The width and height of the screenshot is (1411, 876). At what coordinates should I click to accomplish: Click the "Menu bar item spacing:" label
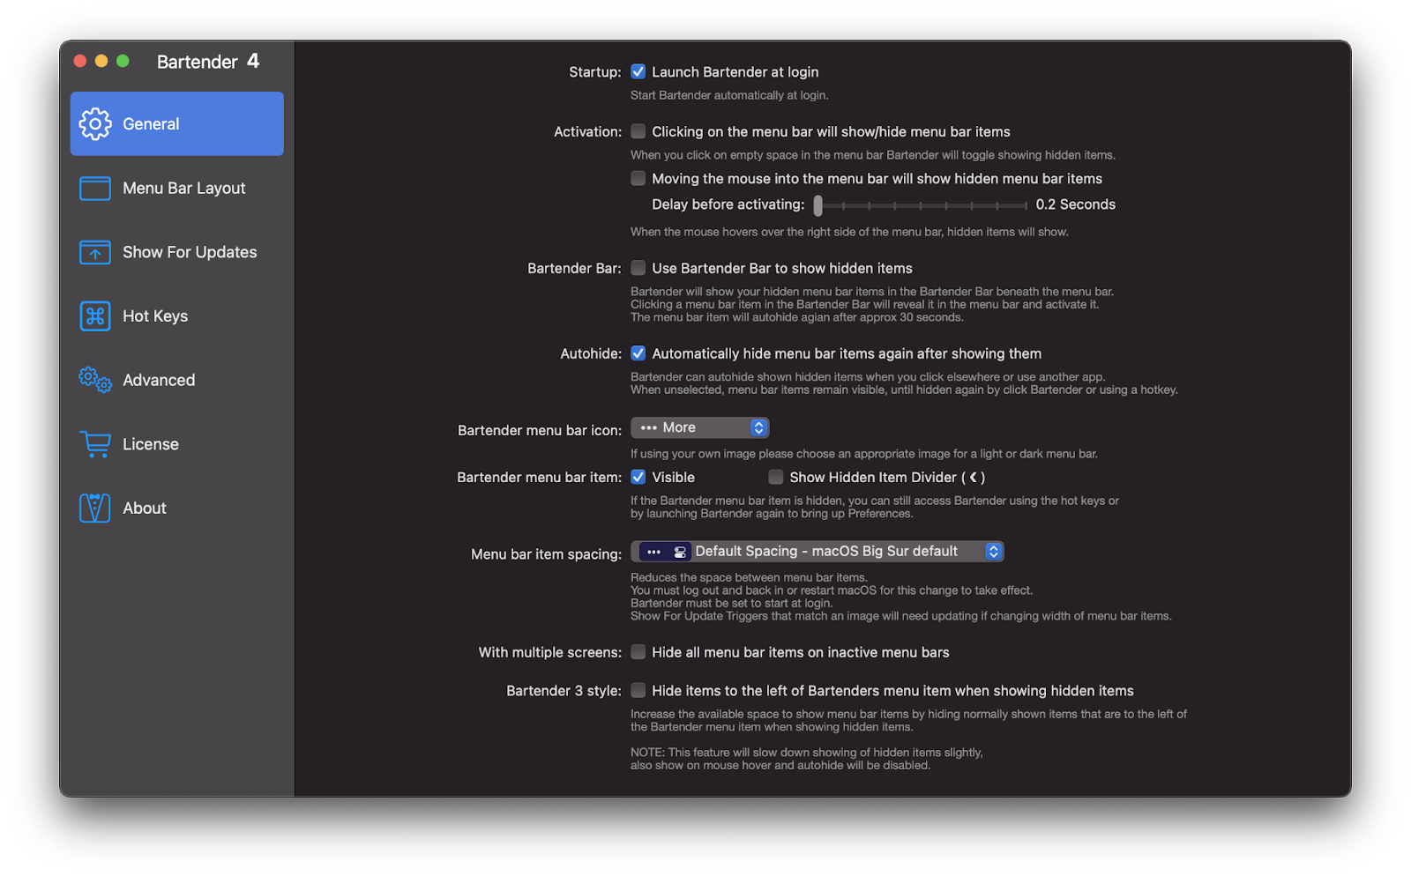(x=547, y=554)
